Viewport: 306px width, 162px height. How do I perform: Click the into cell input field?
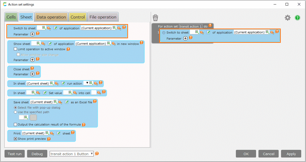tap(94, 92)
